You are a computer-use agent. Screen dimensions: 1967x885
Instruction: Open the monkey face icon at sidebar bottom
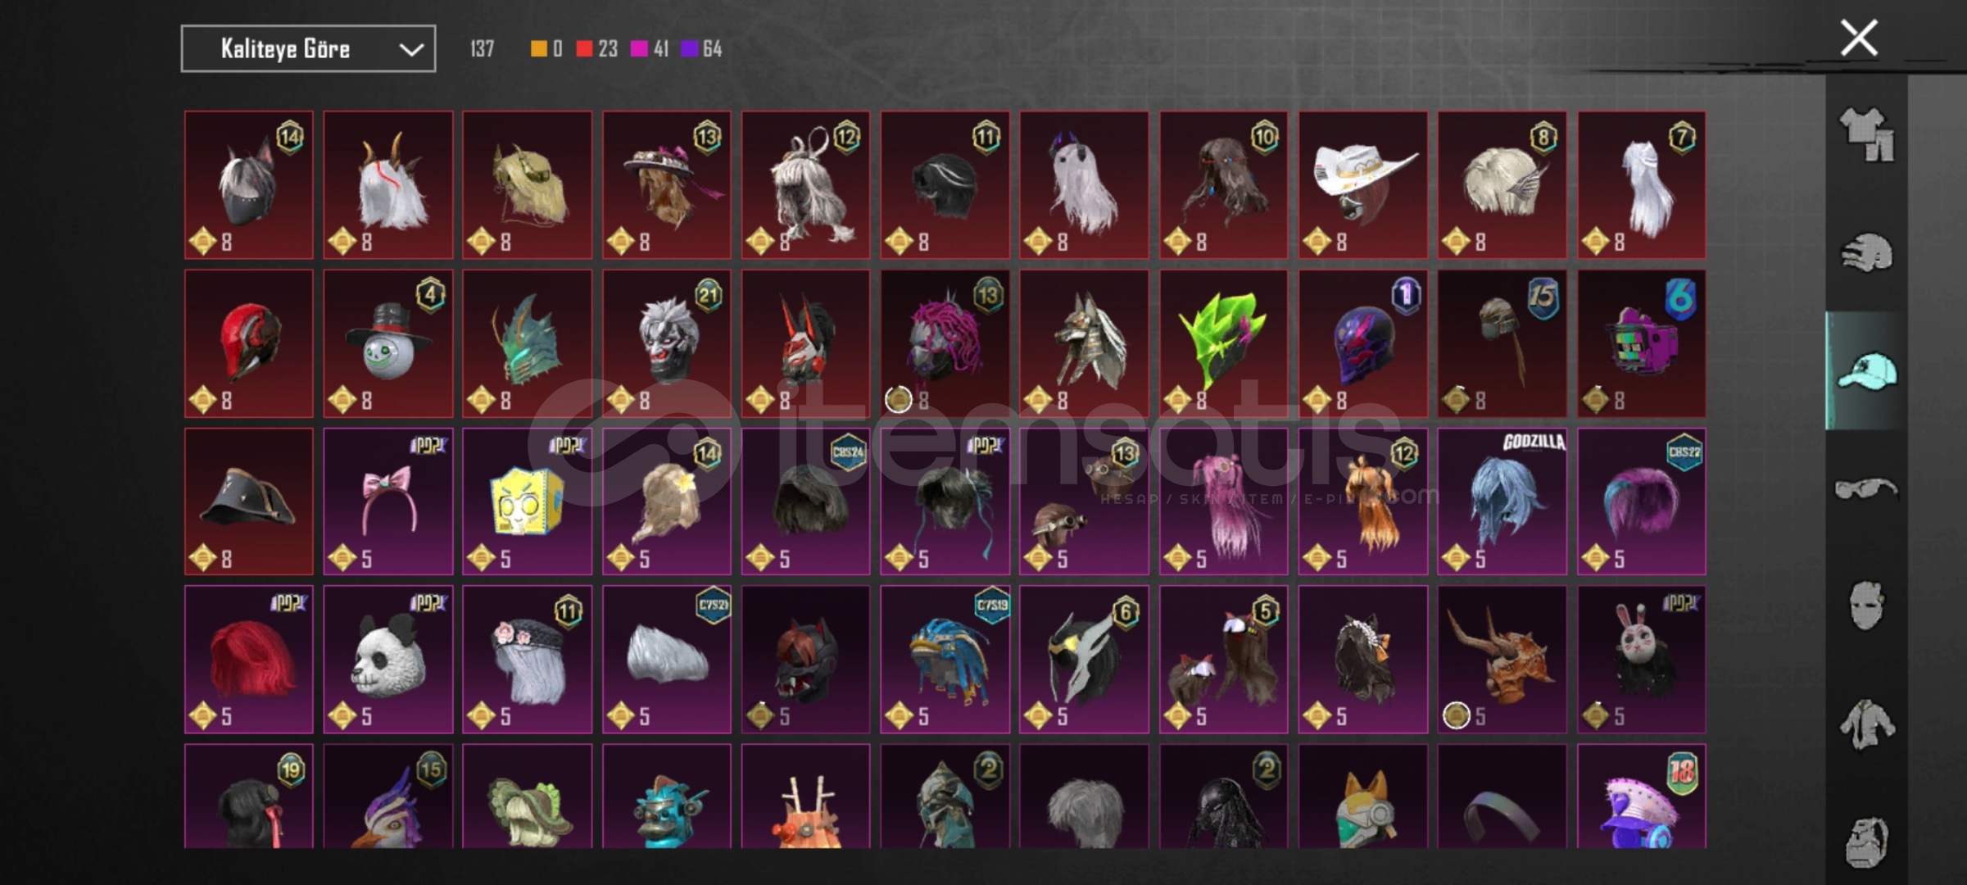1867,842
